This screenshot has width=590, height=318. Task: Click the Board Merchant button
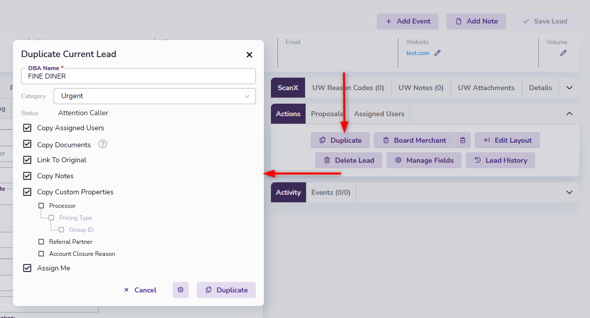coord(414,140)
